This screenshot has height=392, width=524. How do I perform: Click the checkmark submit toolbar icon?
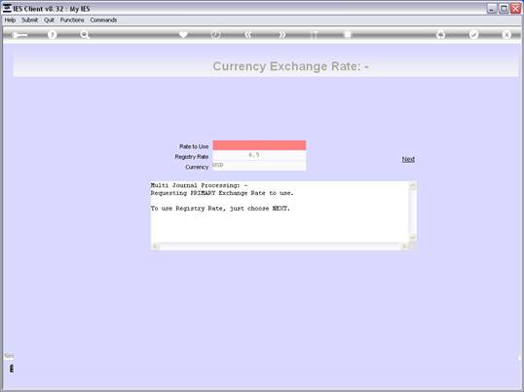(x=473, y=34)
